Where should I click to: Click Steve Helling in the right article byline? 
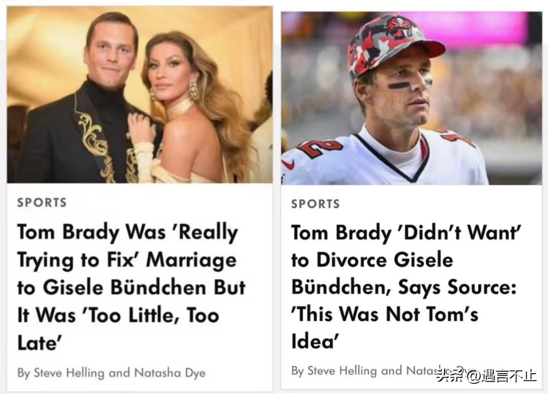343,371
